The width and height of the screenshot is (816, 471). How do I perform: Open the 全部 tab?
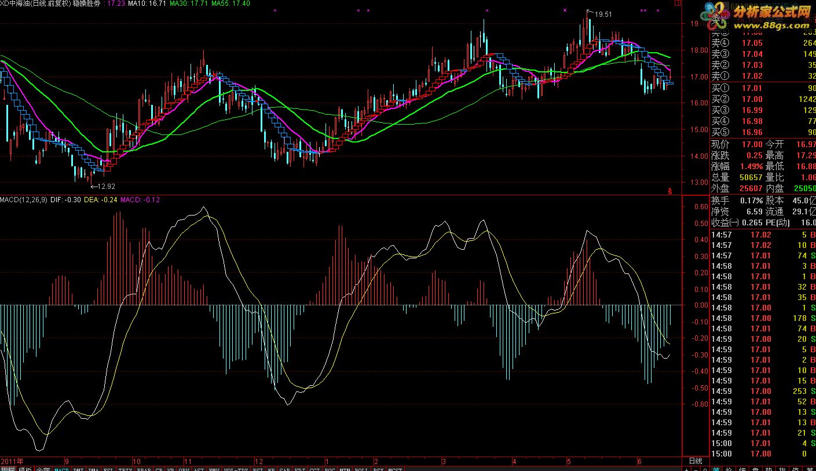click(43, 468)
